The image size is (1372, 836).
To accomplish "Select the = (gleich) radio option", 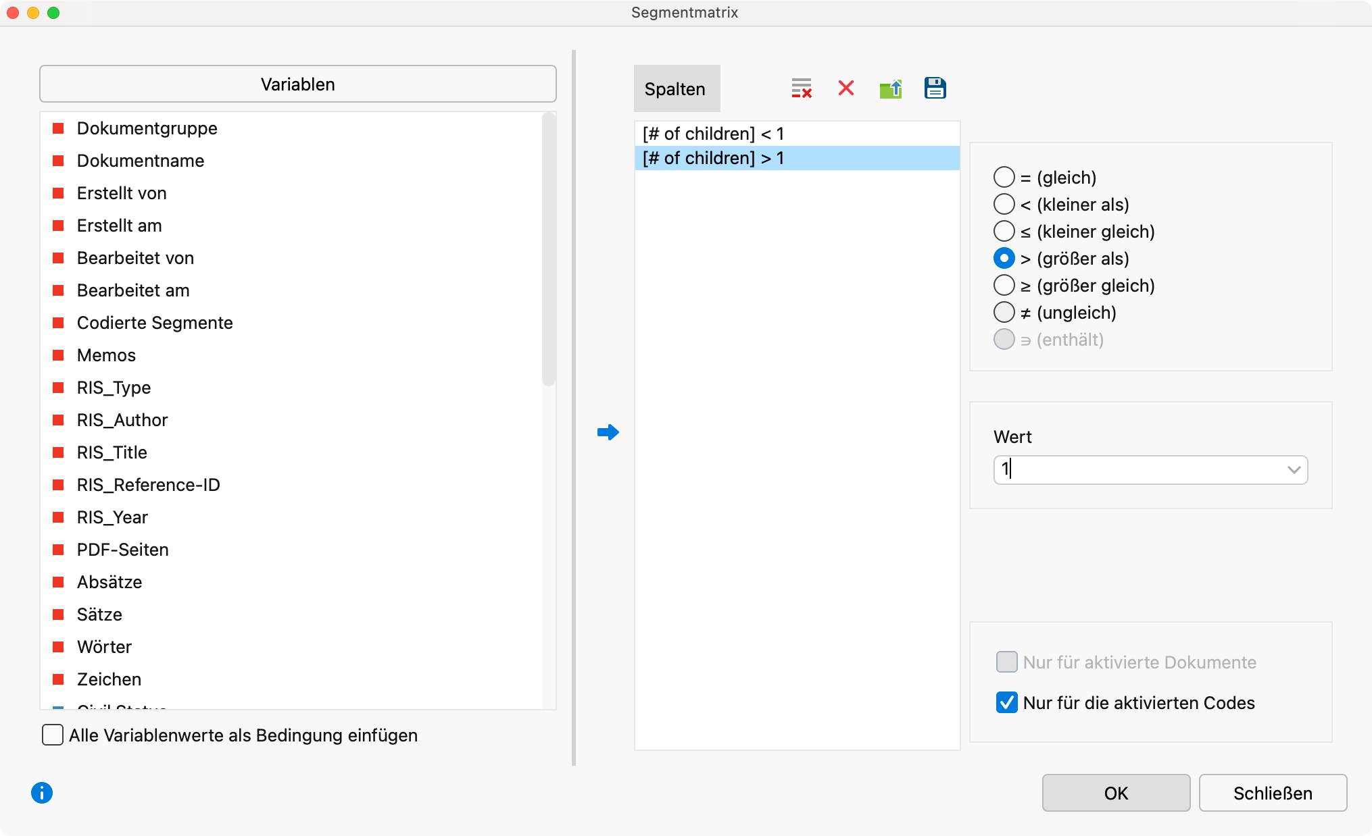I will (x=1004, y=178).
